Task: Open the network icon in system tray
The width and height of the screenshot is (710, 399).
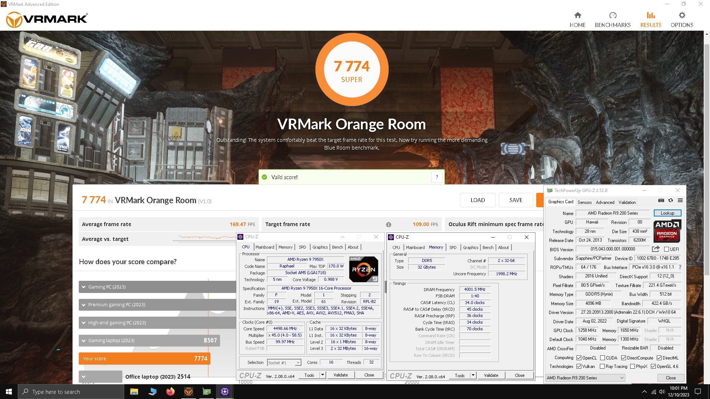Action: click(x=653, y=392)
